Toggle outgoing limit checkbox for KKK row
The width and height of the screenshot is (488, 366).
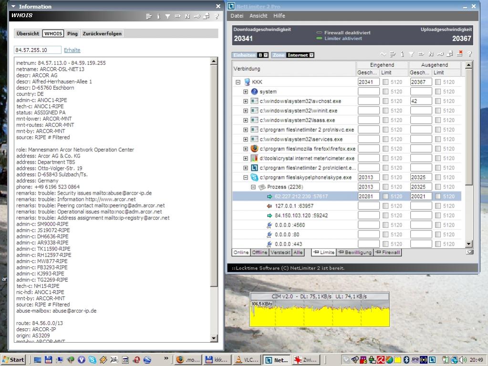point(437,82)
